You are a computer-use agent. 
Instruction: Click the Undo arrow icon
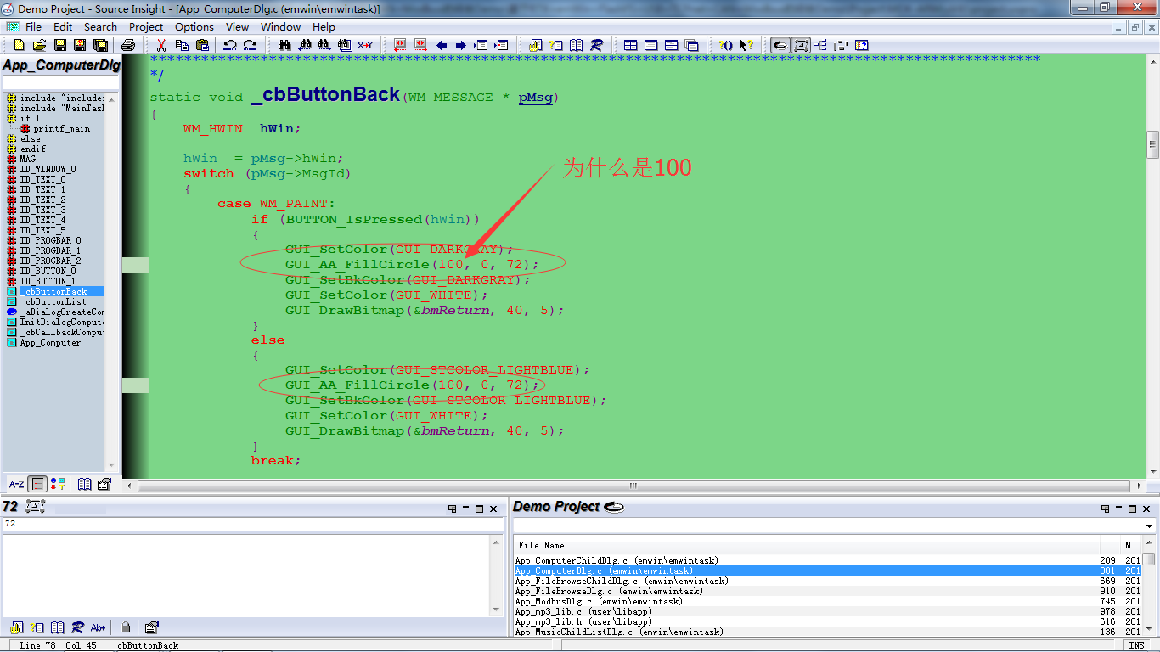(x=229, y=45)
